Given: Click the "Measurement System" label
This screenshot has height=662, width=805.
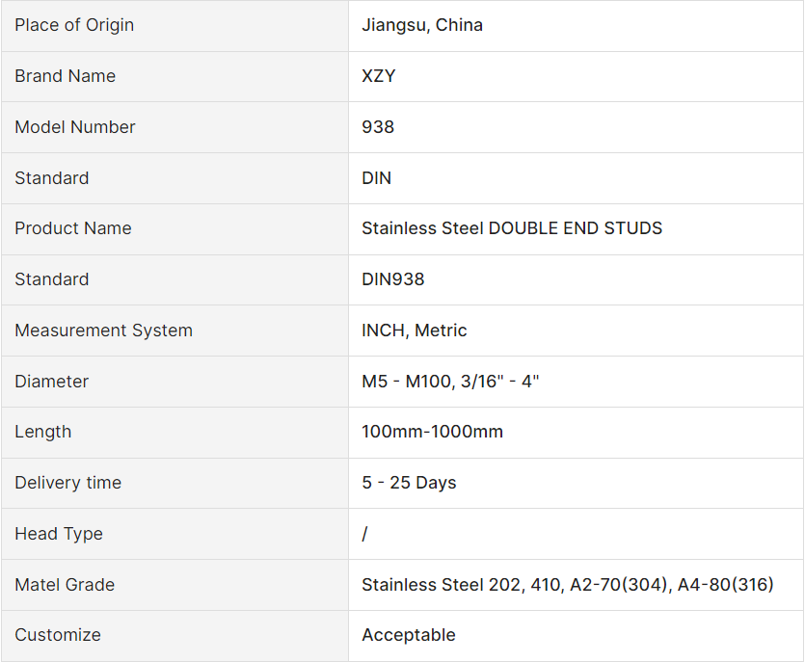Looking at the screenshot, I should tap(103, 331).
